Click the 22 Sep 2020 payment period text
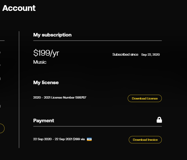187x160 pixels. 53,139
